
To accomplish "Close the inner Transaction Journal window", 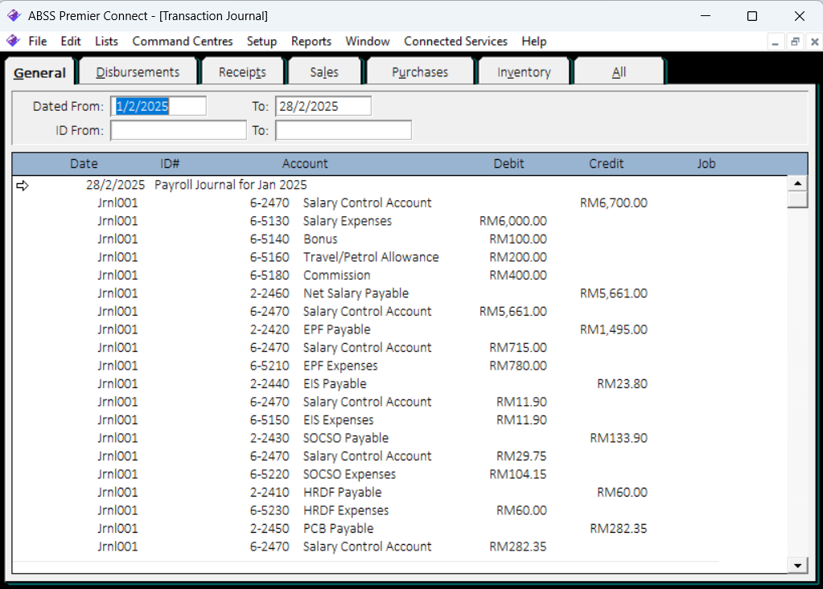I will pos(812,42).
